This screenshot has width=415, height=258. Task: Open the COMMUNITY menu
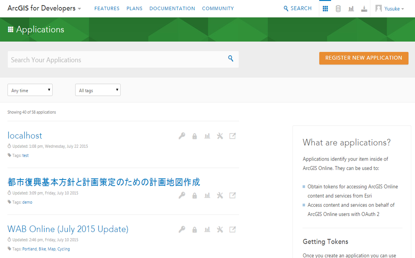pyautogui.click(x=218, y=8)
